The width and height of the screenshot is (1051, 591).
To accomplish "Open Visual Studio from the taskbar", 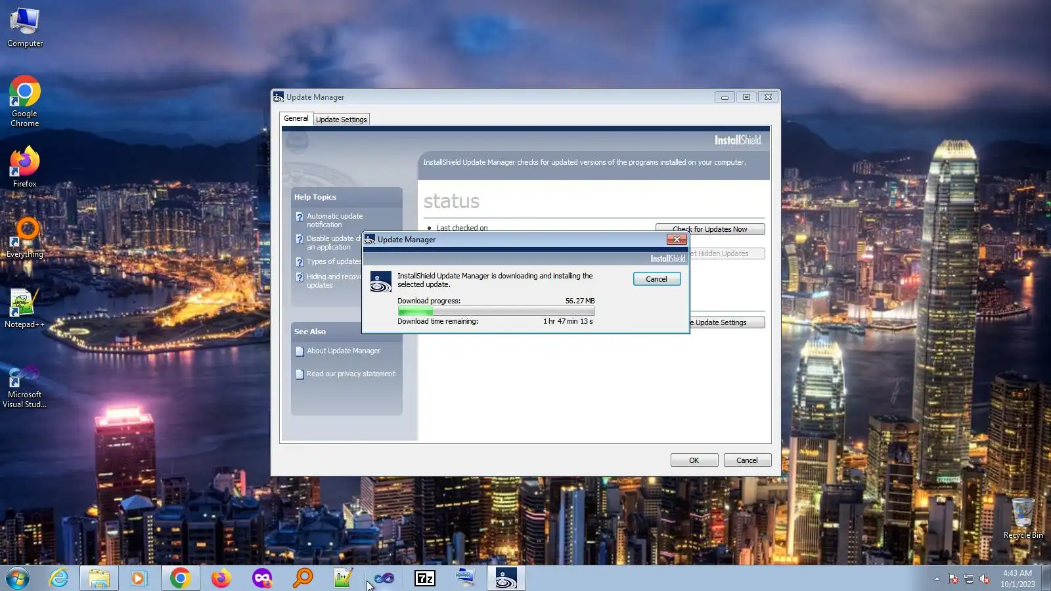I will click(x=384, y=579).
